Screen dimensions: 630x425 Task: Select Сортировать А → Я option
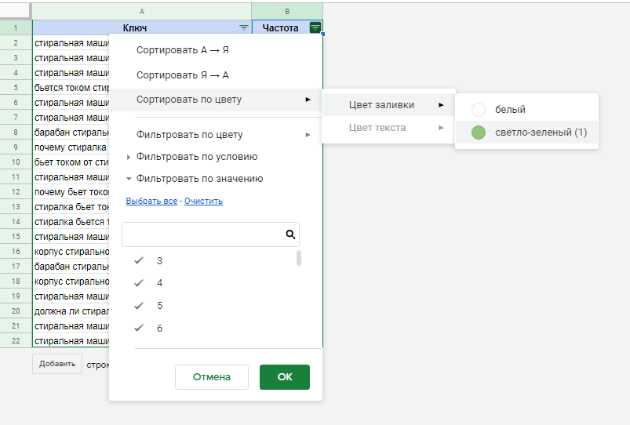[182, 50]
